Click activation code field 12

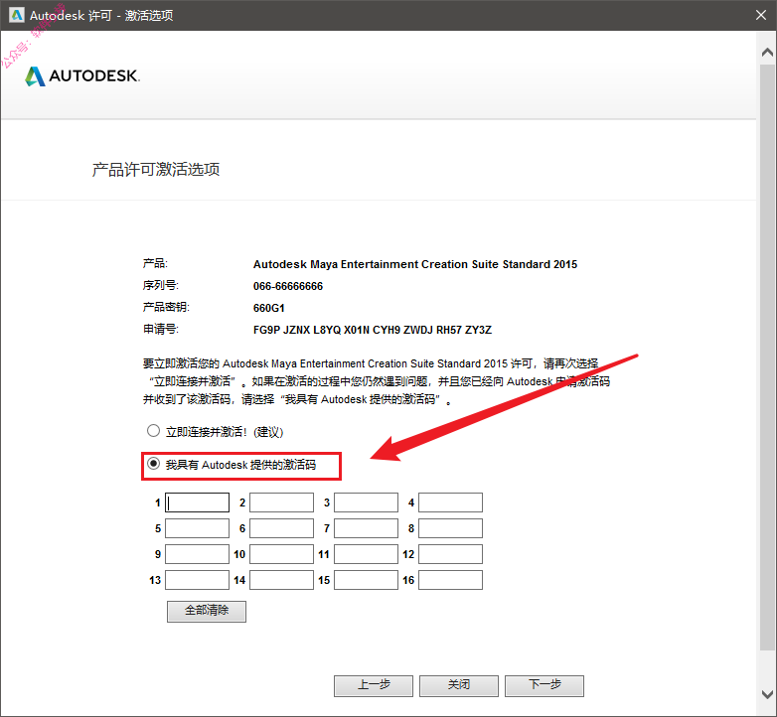(450, 554)
